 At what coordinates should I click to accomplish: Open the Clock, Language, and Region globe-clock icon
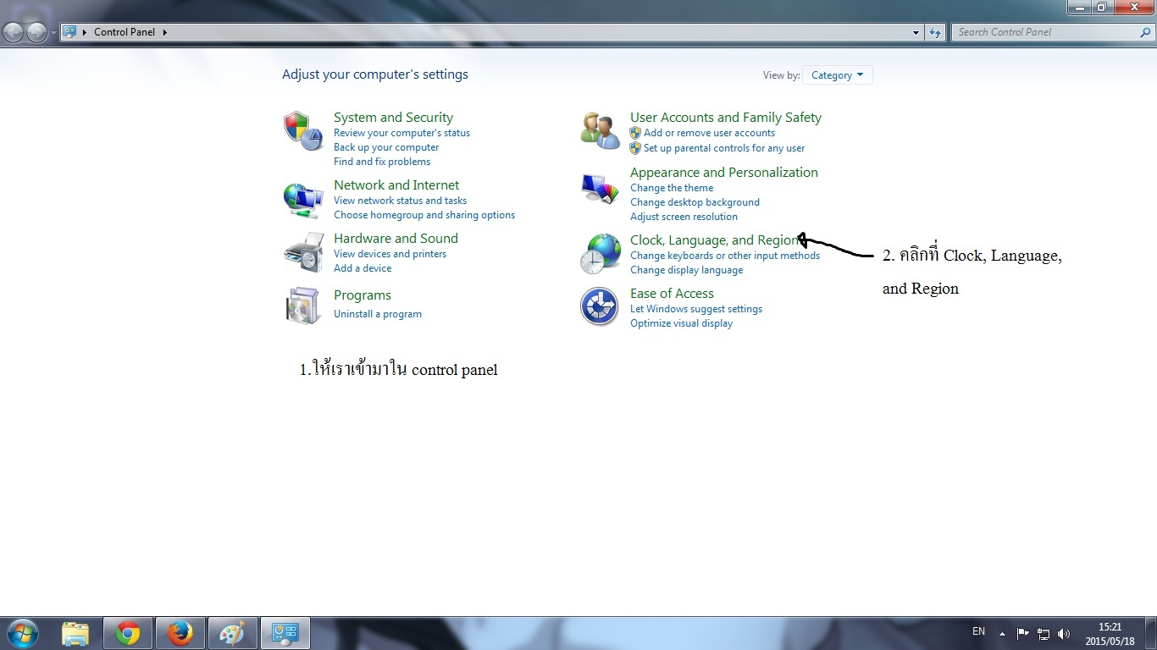pyautogui.click(x=600, y=254)
